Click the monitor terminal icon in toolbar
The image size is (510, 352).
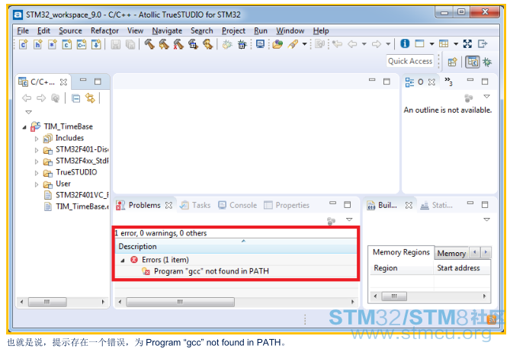point(260,44)
